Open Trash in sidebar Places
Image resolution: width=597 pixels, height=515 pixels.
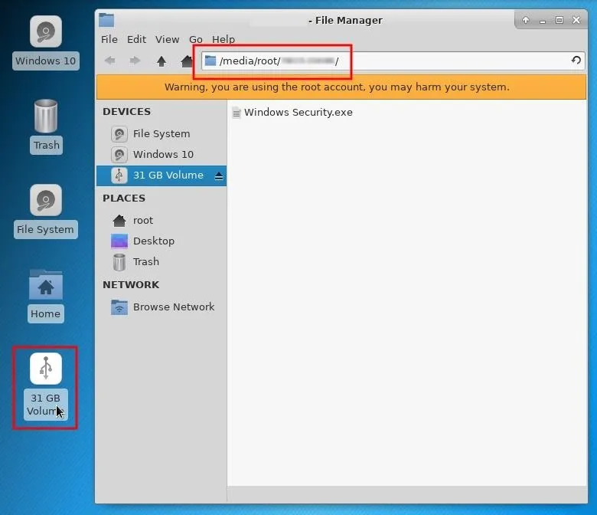161,262
